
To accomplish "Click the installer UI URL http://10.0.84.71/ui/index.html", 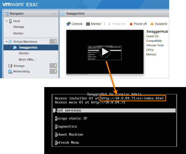I will pyautogui.click(x=133, y=98).
